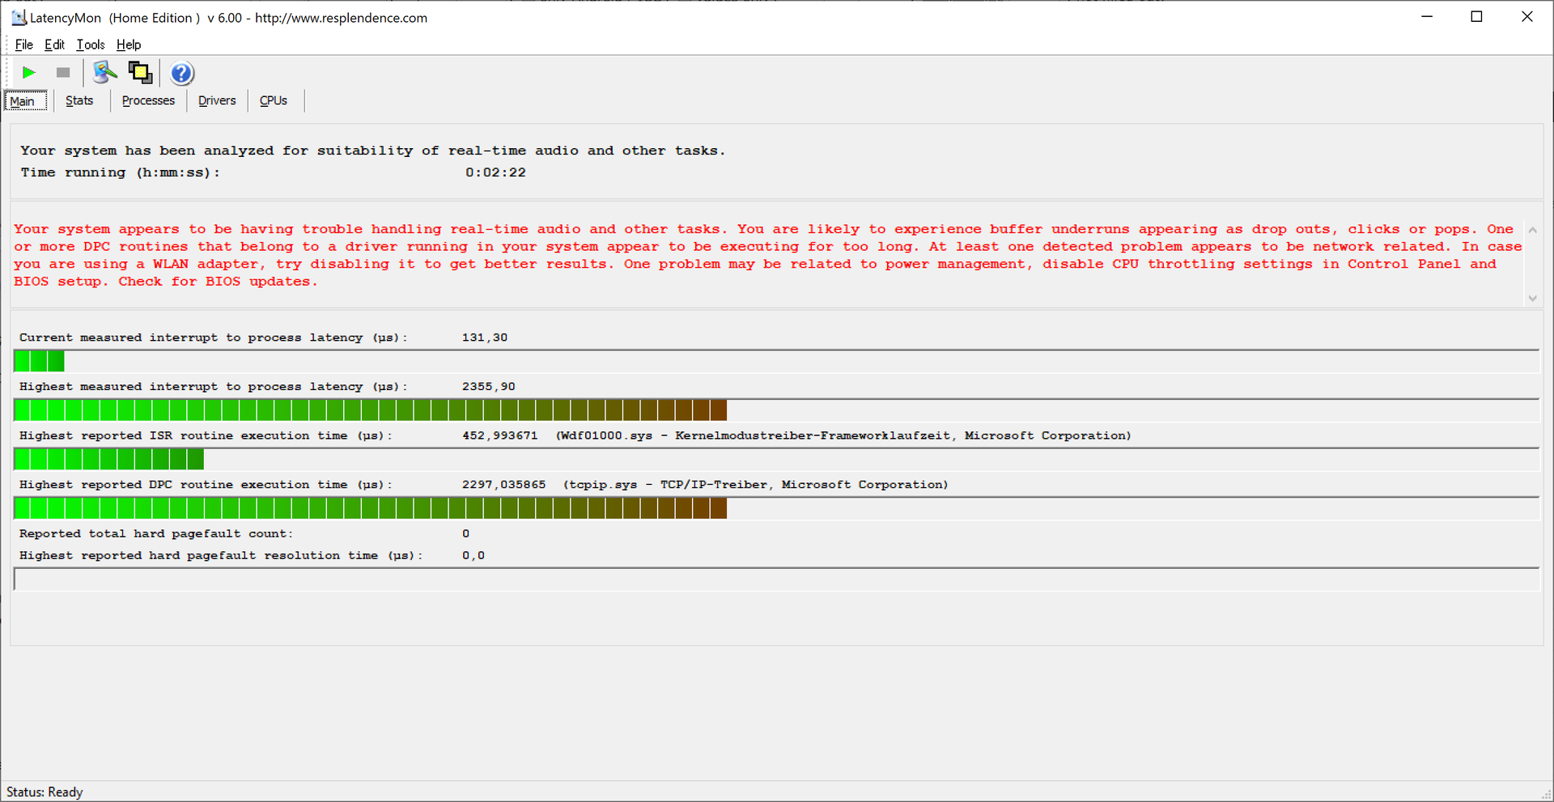
Task: Start monitoring with the green play button
Action: pyautogui.click(x=29, y=73)
